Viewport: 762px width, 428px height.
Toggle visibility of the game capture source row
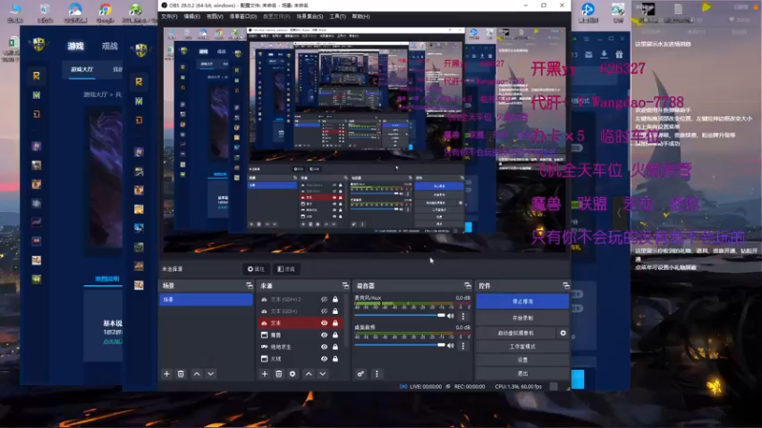point(324,347)
